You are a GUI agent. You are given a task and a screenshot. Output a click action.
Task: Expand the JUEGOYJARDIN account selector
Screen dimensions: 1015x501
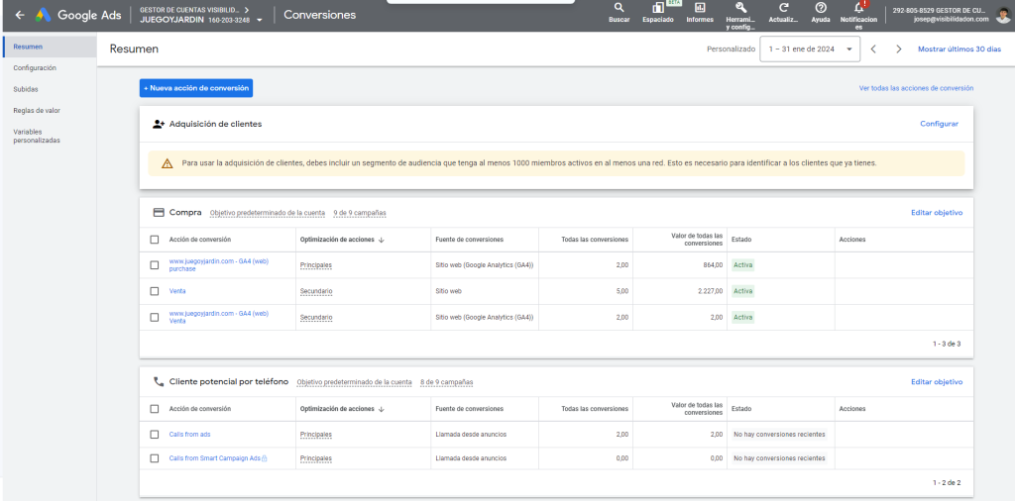[260, 19]
